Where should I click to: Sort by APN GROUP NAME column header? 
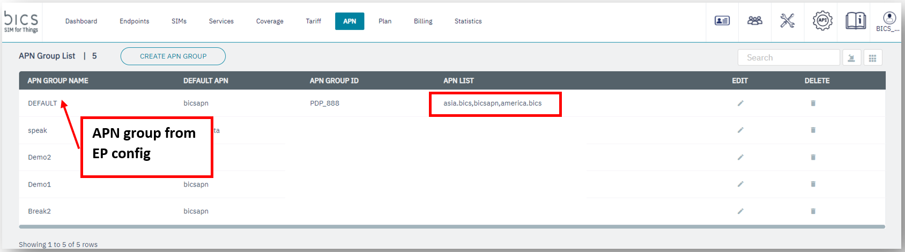point(58,80)
